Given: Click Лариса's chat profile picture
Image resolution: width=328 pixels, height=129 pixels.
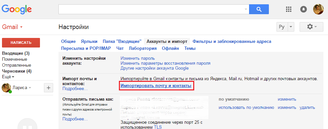Looking at the screenshot, I should click(x=6, y=88).
